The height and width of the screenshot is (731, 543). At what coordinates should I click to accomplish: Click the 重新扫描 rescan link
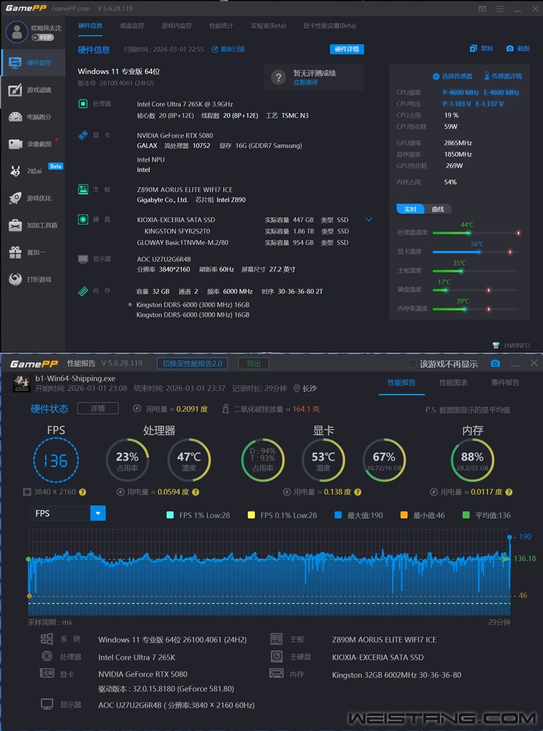point(228,49)
